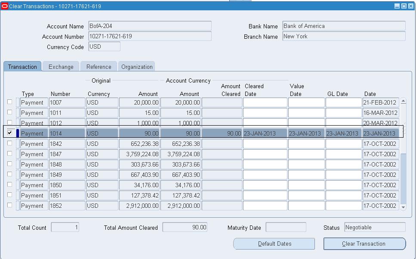Switch to the Exchange tab

point(61,66)
